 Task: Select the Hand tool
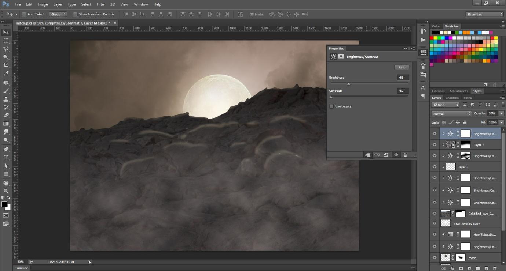point(6,182)
